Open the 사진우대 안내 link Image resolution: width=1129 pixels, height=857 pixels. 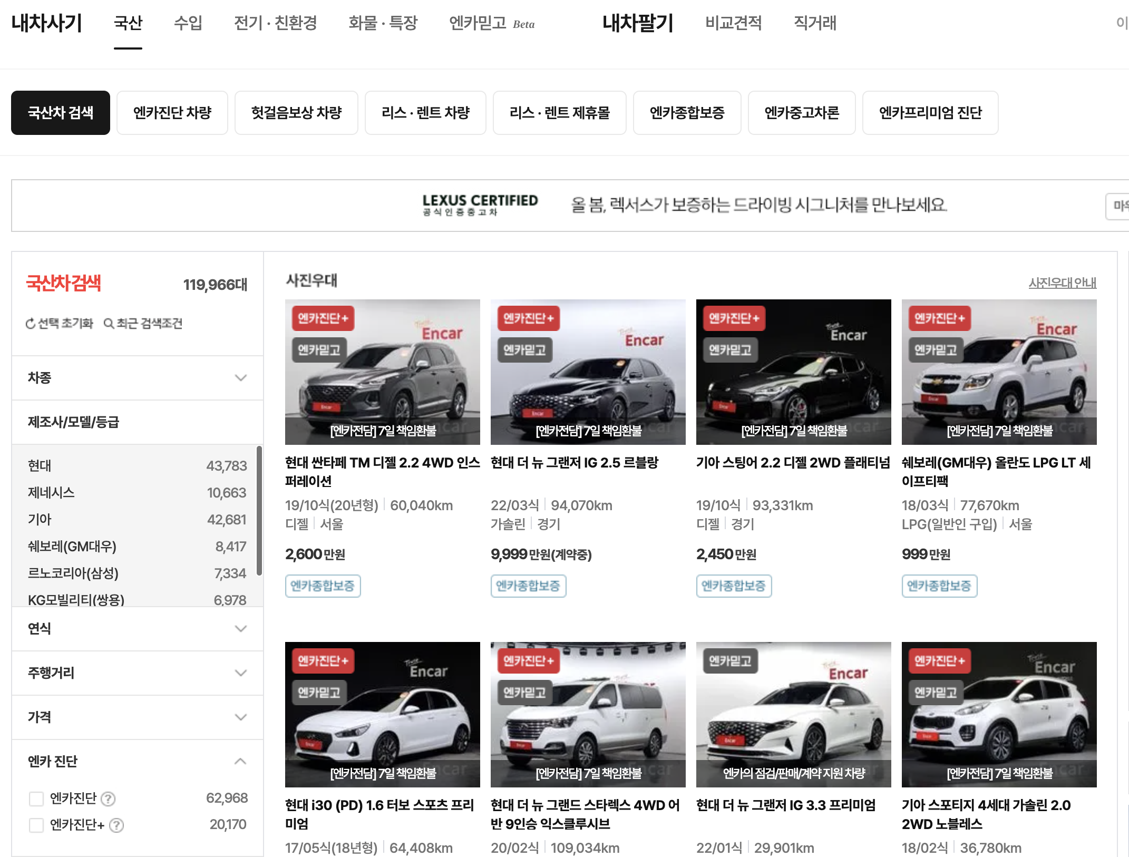1062,283
